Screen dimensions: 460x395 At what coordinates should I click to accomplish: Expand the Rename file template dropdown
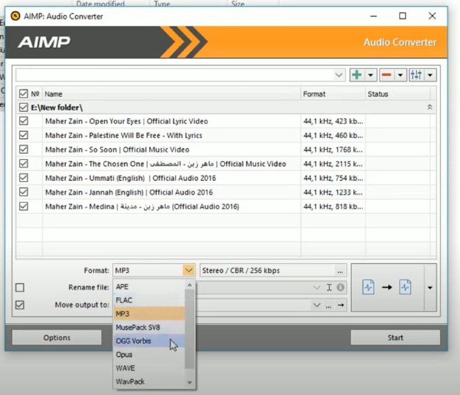pos(317,287)
